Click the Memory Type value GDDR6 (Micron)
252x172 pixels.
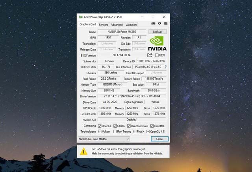point(112,84)
